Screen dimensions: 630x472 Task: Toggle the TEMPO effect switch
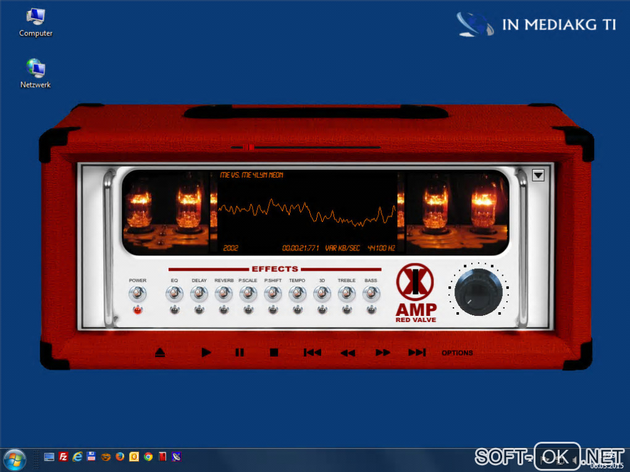[297, 294]
